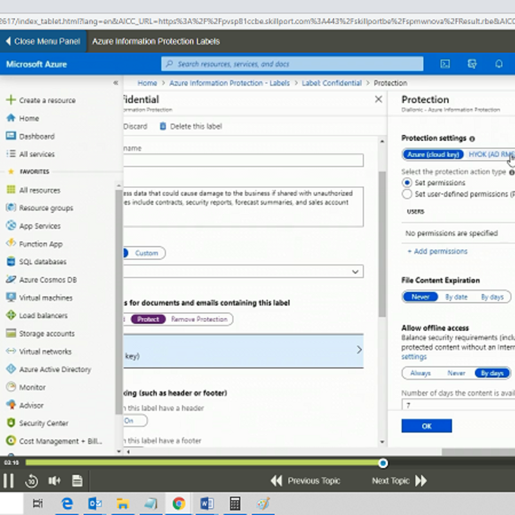Go to Azure Information Protection - Labels breadcrumb
This screenshot has height=515, width=515.
(229, 83)
